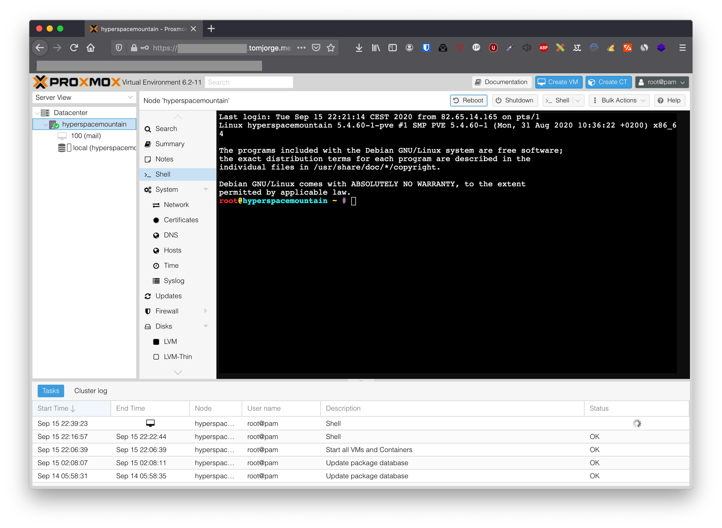Click tracking protection shield in address bar

pyautogui.click(x=119, y=48)
